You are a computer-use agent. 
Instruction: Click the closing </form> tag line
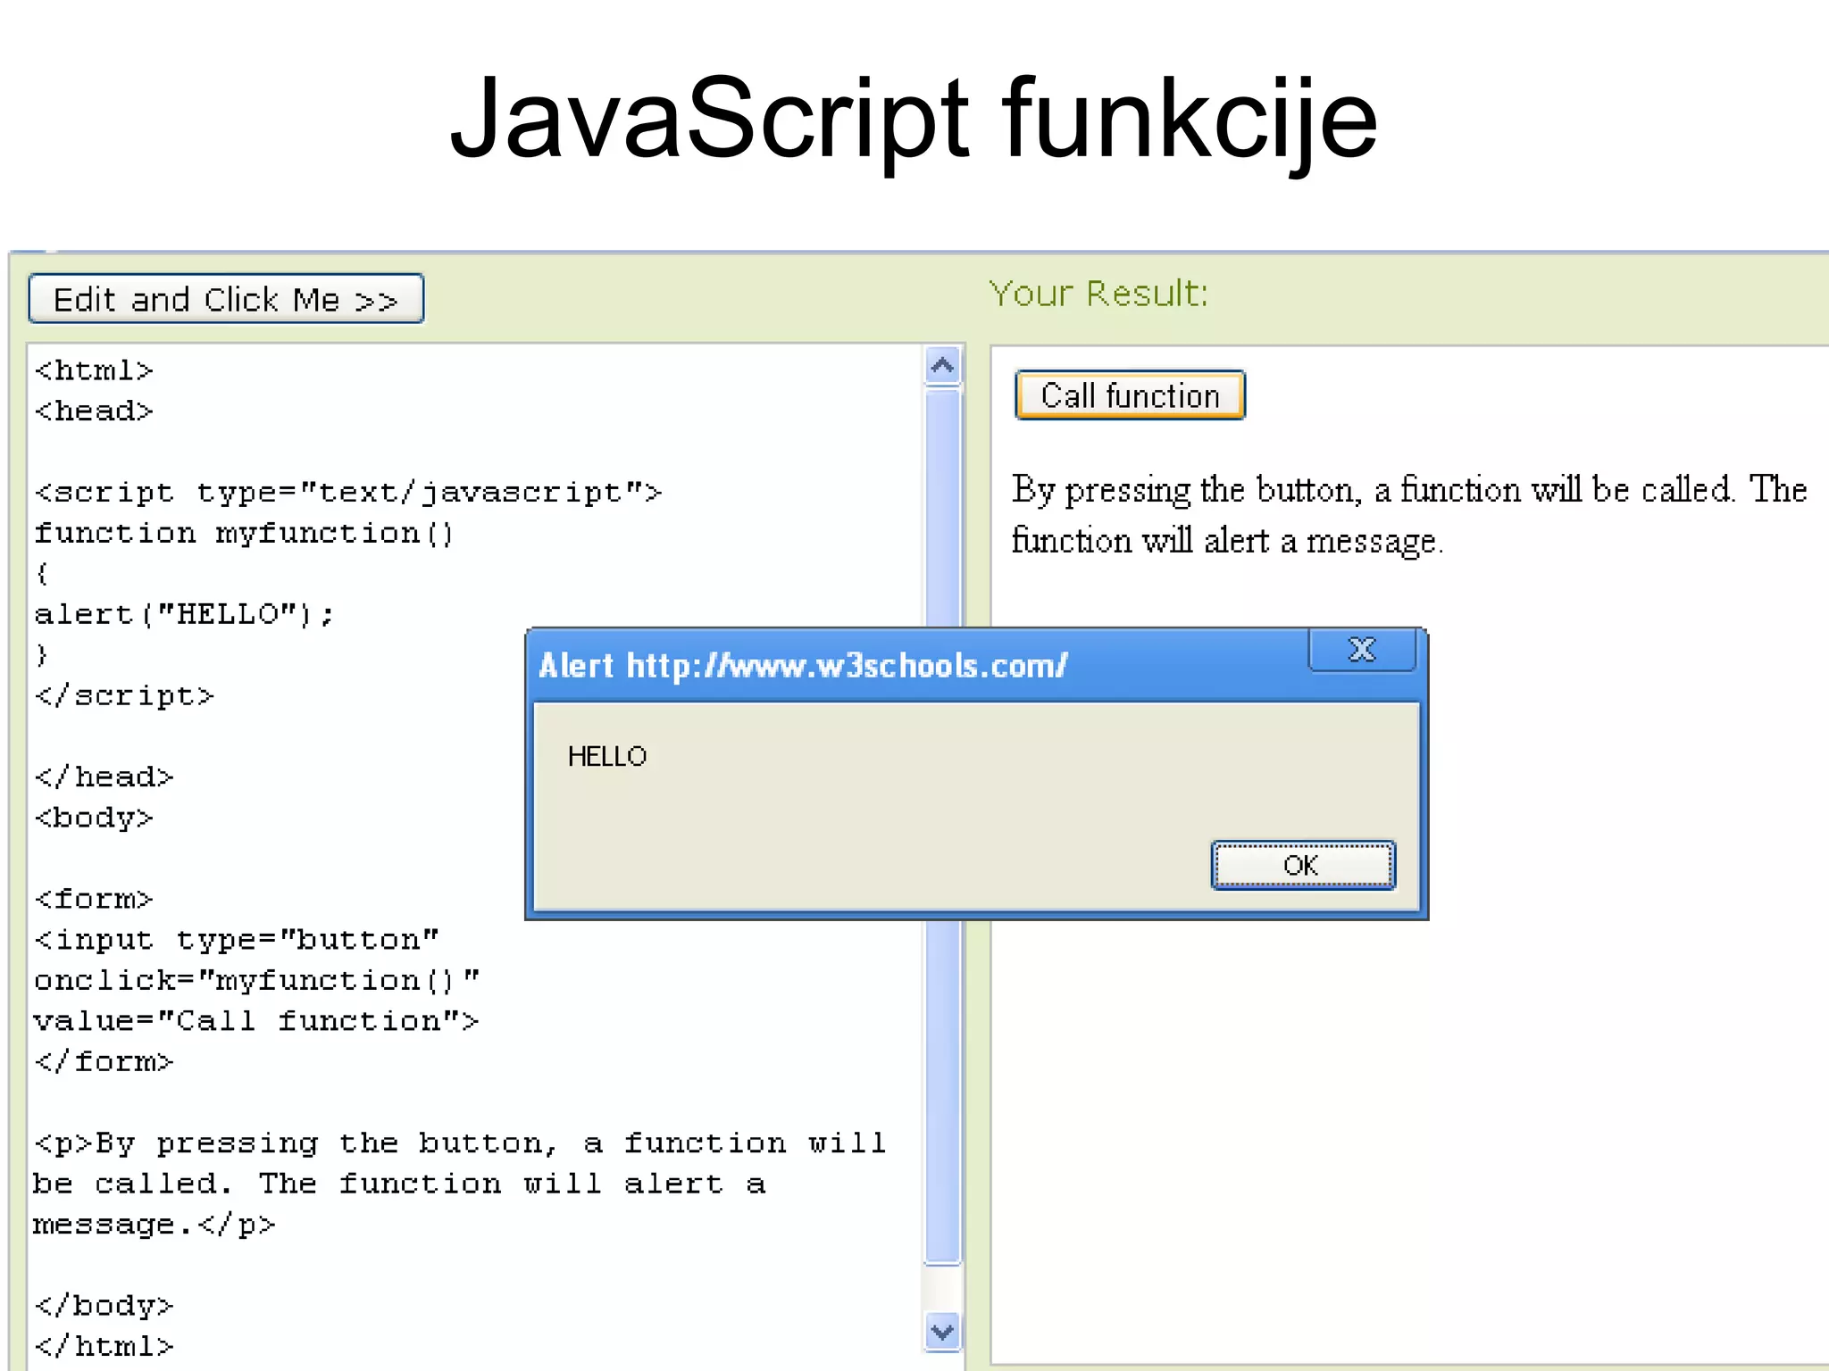click(x=104, y=1061)
